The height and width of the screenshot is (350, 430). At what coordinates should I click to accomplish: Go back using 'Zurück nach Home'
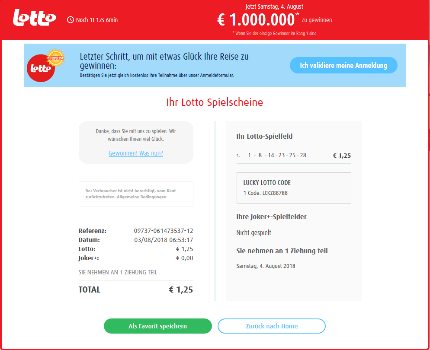(x=272, y=326)
